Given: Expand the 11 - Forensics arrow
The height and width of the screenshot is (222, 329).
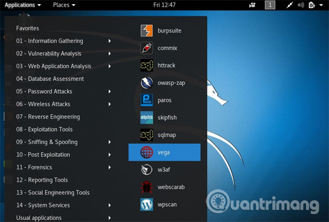Looking at the screenshot, I should coord(109,167).
